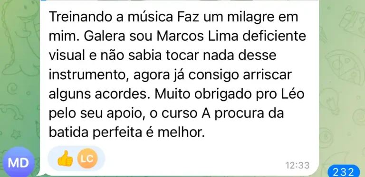Screen dimensions: 365x177
Task: Open the MD sender avatar
Action: (x=18, y=163)
